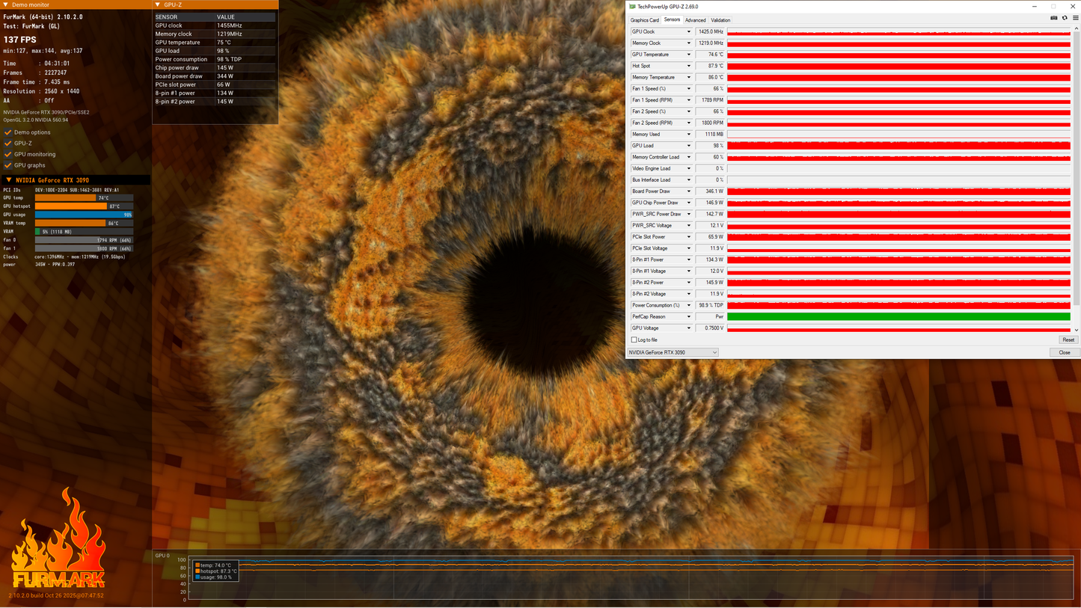Click the GPU-Z refresh icon
The height and width of the screenshot is (608, 1081).
click(x=1065, y=18)
